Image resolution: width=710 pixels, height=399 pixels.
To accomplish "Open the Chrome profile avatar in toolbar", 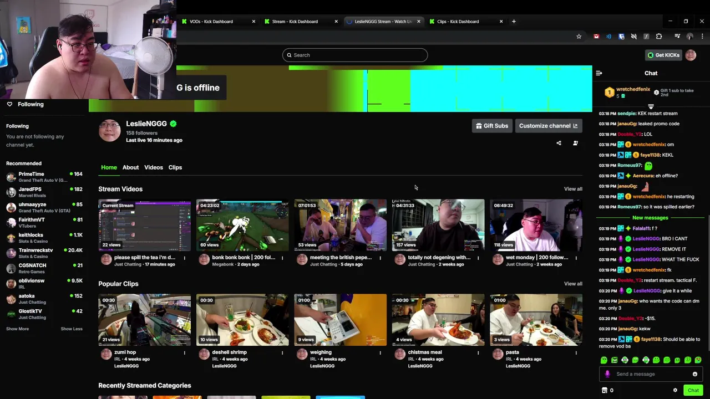I will 690,37.
